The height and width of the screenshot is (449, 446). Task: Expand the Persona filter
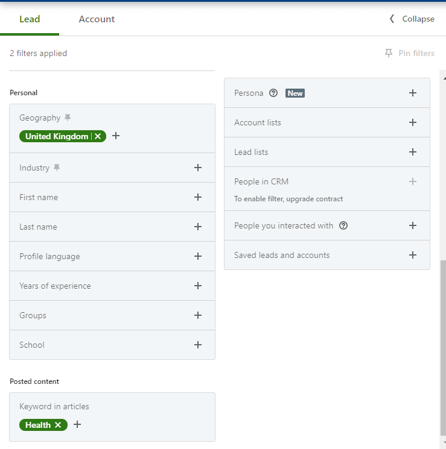(412, 93)
